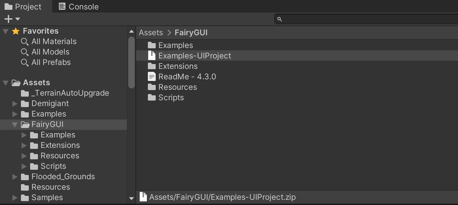Collapse the Favorites section
458x205 pixels.
pos(5,31)
